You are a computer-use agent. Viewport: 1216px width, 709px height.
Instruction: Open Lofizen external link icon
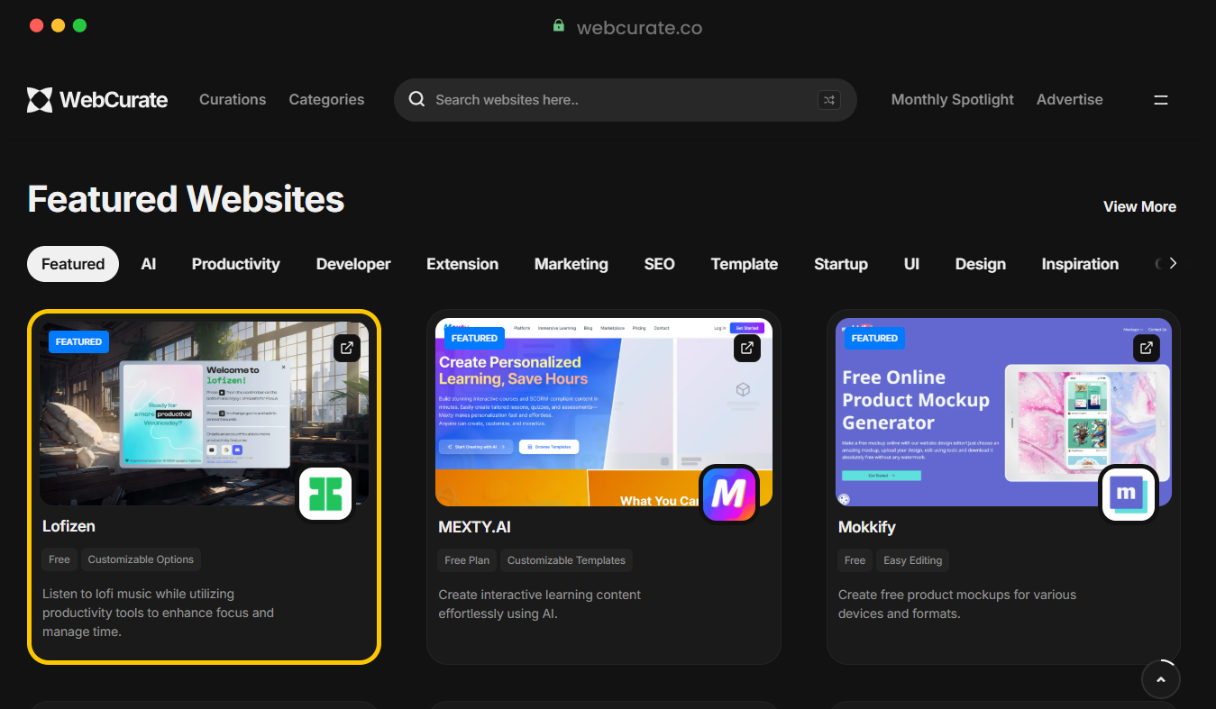pyautogui.click(x=347, y=349)
